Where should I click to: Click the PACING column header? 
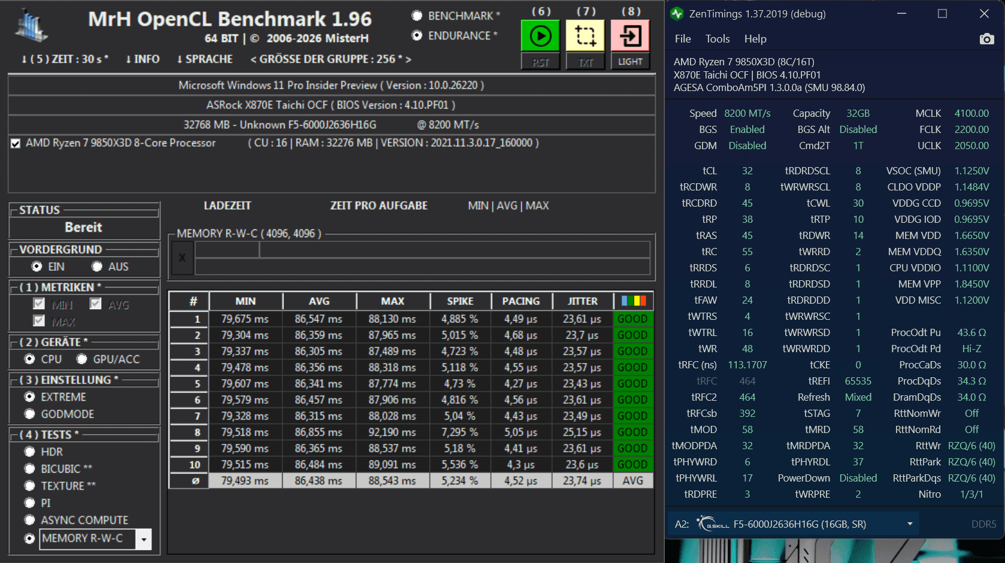point(521,301)
